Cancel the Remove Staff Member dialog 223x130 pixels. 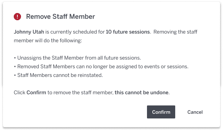point(195,112)
